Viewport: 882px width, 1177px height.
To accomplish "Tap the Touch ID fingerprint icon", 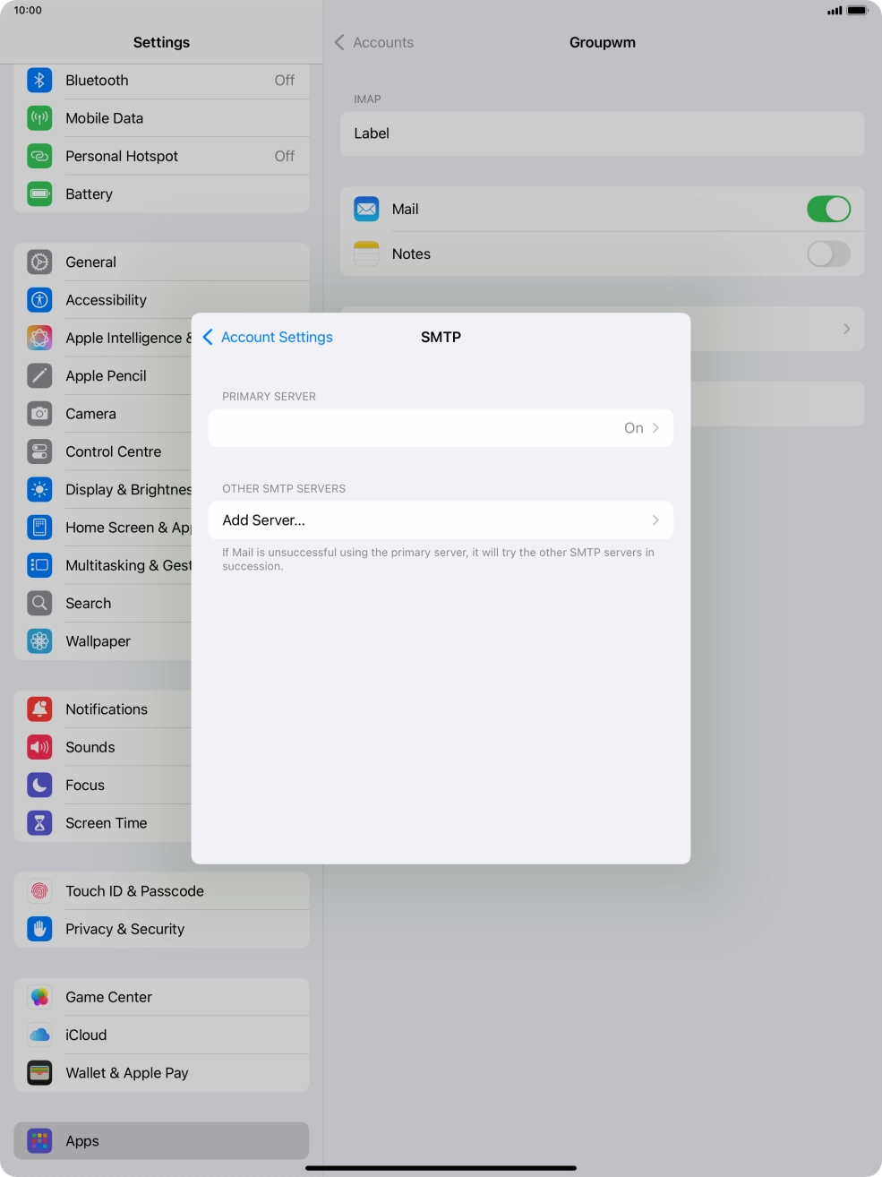I will click(x=39, y=891).
